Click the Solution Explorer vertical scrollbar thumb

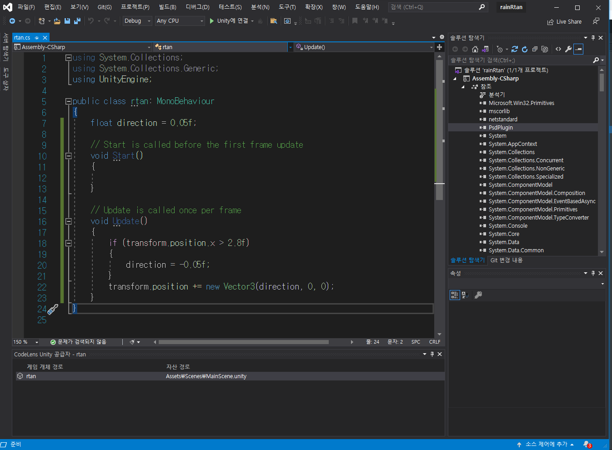pos(602,83)
